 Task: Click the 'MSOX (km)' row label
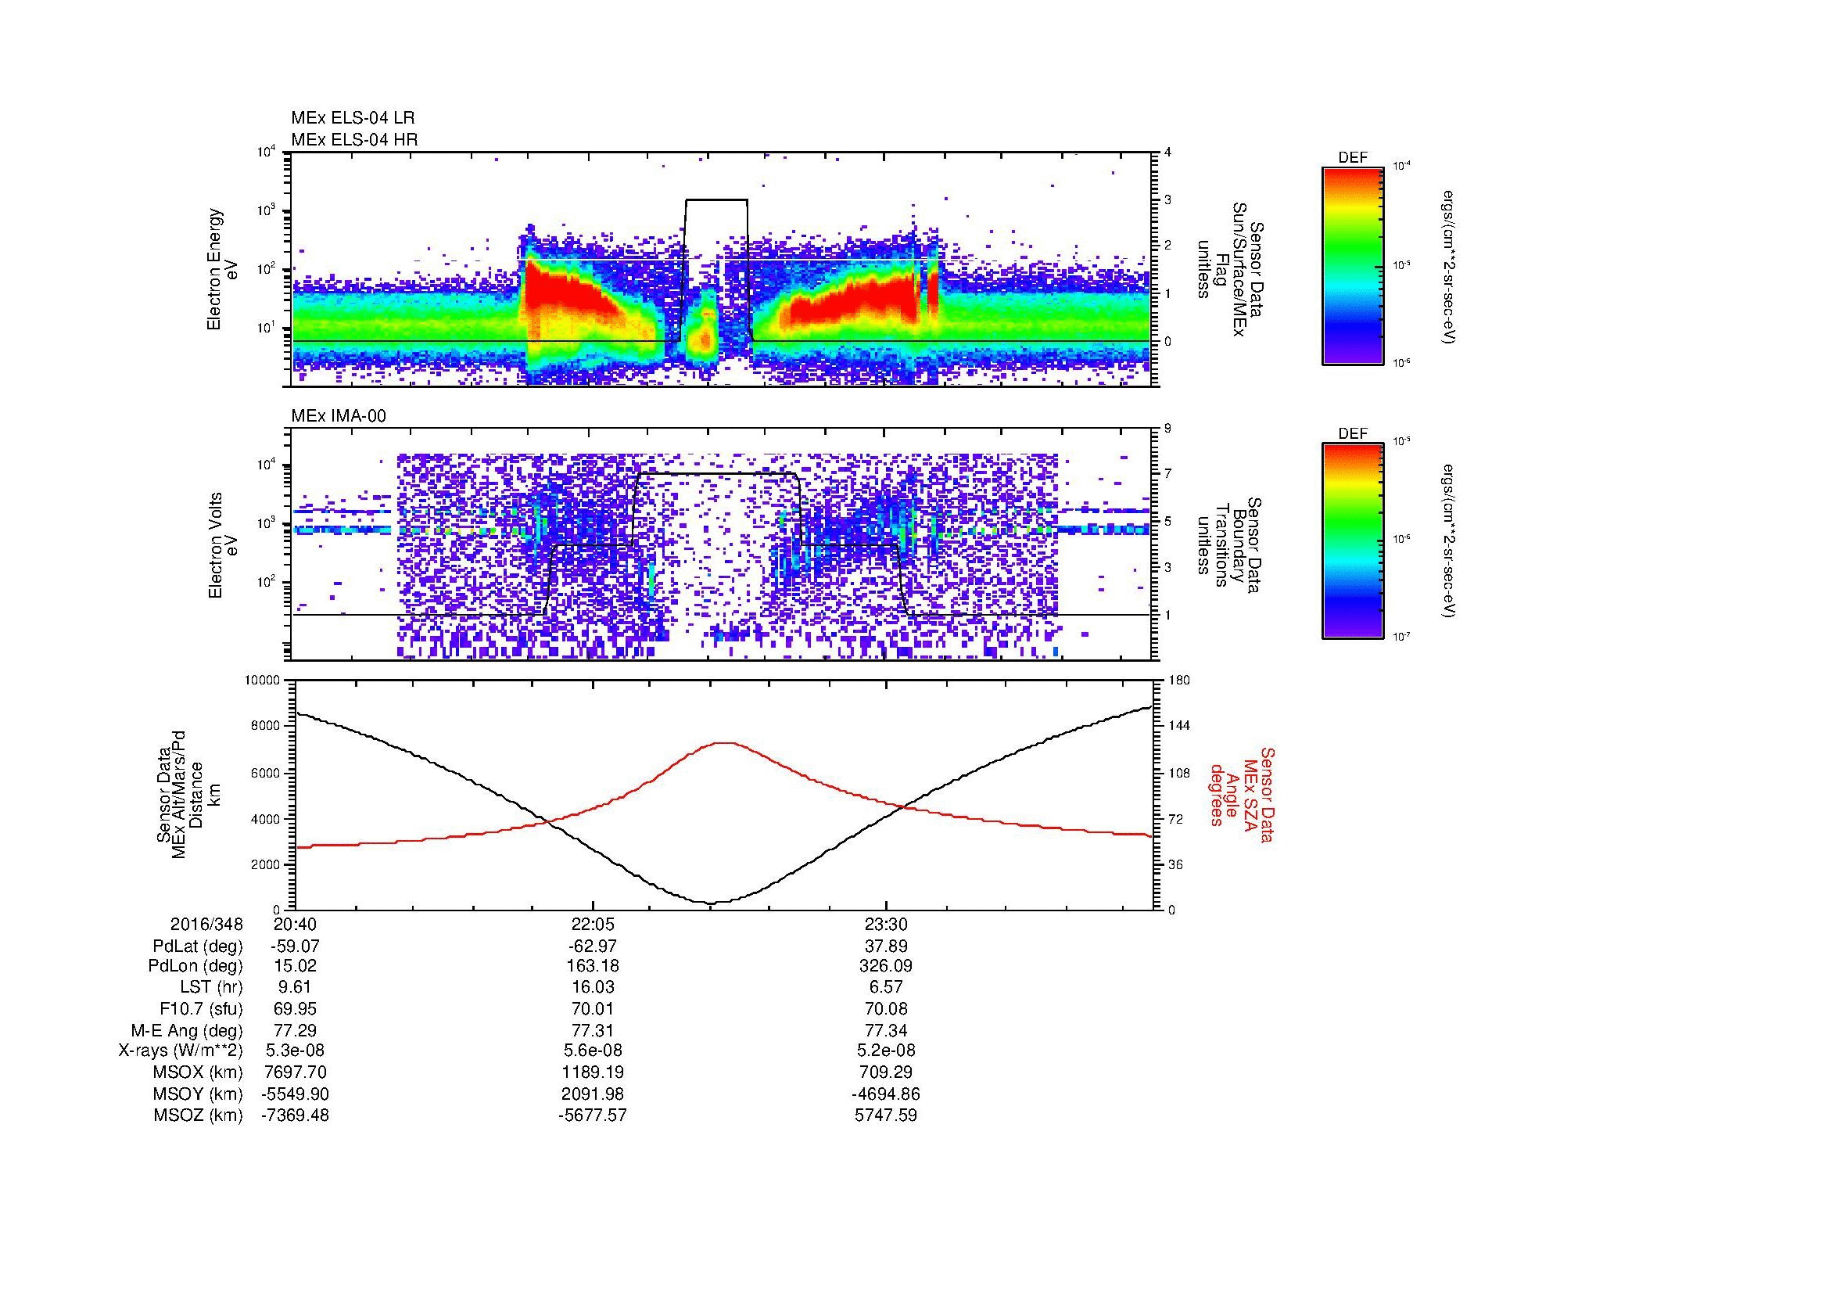199,1072
